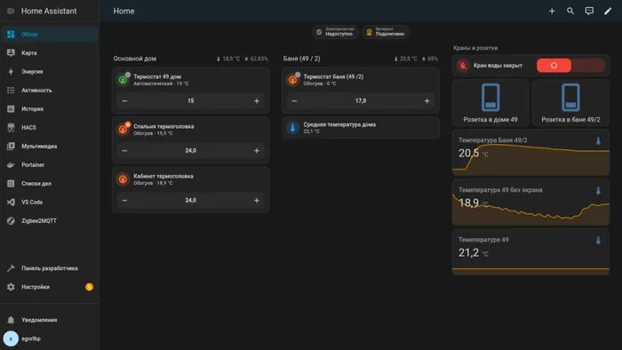
Task: Collapse sidebar with the menu icon
Action: point(11,11)
